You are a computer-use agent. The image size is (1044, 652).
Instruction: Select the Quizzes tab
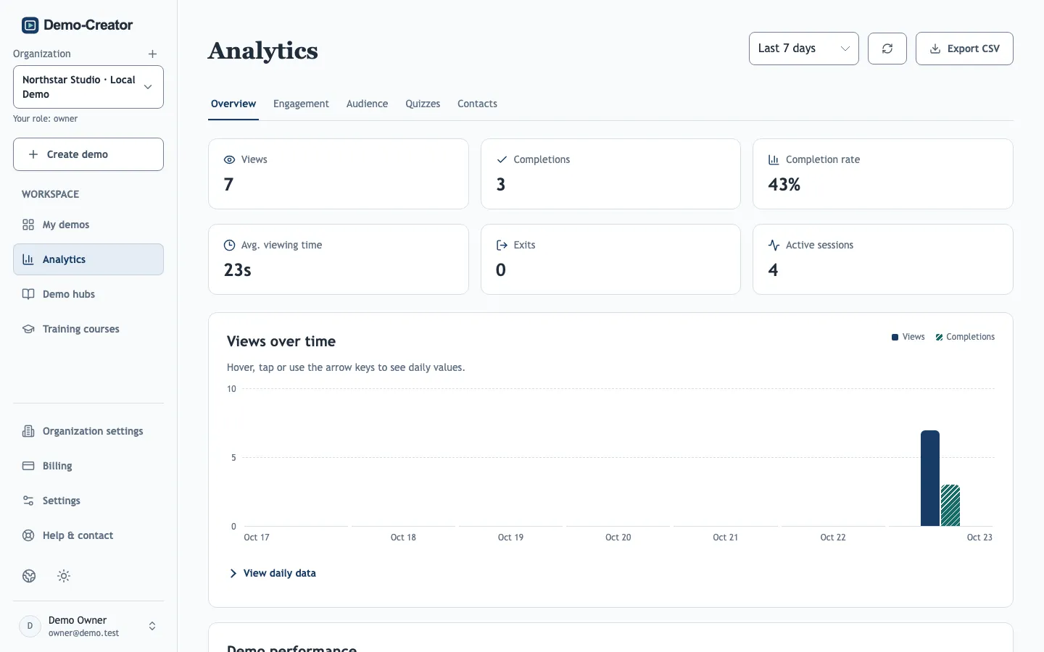tap(423, 104)
